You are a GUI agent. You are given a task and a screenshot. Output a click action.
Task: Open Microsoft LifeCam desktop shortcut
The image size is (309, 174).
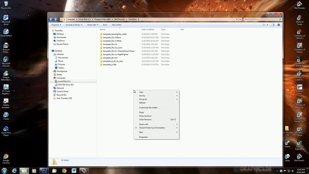pyautogui.click(x=6, y=61)
